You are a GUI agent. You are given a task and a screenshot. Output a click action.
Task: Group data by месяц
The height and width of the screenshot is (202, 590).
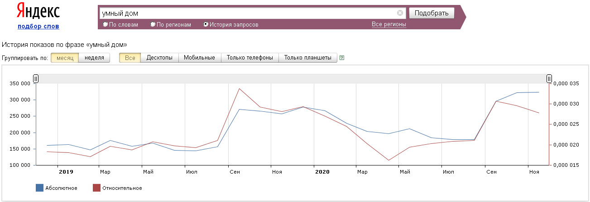[65, 58]
